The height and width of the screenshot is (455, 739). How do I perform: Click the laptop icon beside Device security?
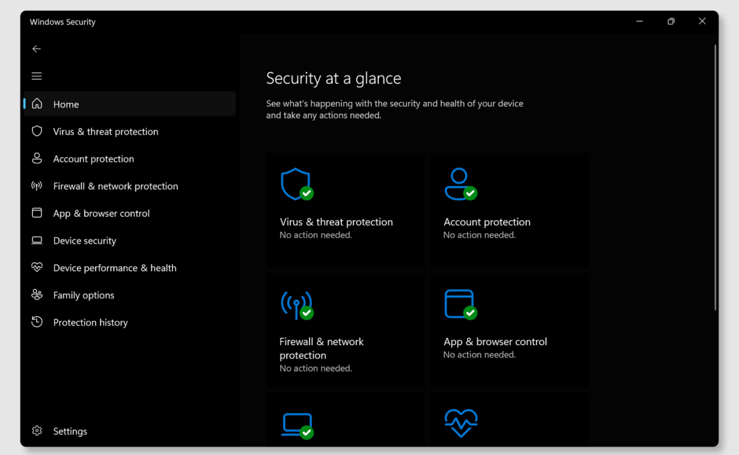click(37, 241)
